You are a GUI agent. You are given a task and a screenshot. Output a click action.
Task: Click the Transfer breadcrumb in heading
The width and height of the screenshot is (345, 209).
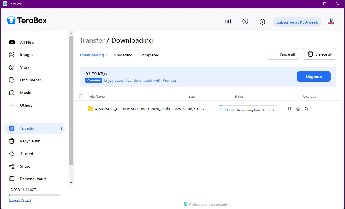click(92, 40)
